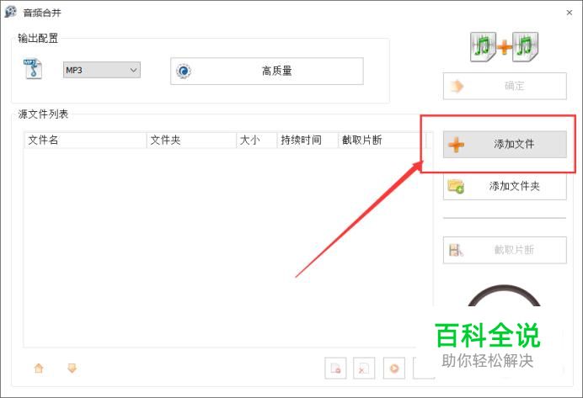
Task: Sort by 文件名 column header
Action: tap(85, 140)
